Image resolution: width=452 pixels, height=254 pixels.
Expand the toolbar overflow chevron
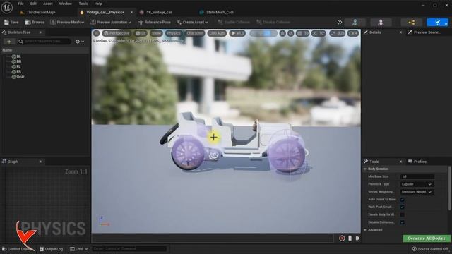340,22
